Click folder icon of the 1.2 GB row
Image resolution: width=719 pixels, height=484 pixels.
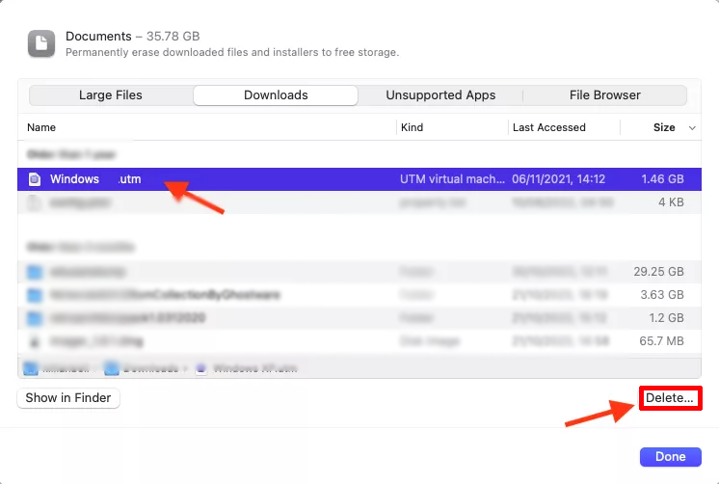click(x=35, y=318)
